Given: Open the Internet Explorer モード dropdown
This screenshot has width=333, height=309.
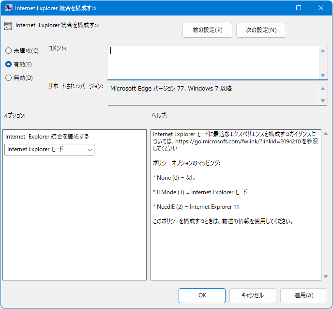Looking at the screenshot, I should 49,150.
